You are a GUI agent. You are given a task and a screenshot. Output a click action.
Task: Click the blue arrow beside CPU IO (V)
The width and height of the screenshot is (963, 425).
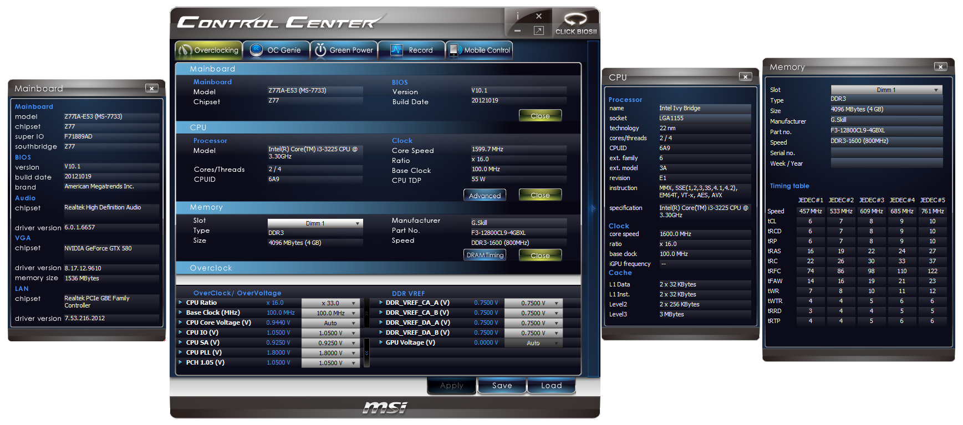[x=180, y=332]
